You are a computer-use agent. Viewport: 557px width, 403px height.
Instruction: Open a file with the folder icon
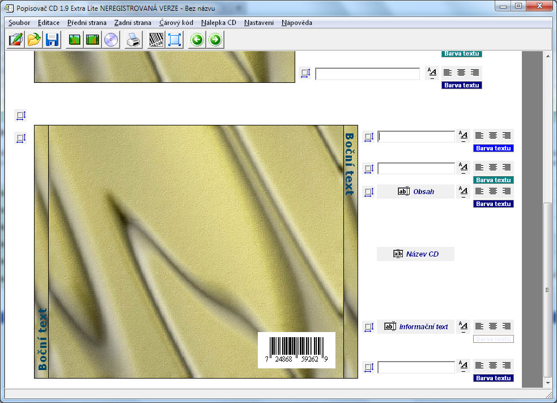coord(34,40)
